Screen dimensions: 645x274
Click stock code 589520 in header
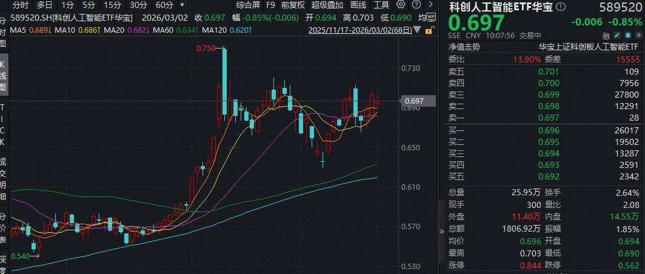[620, 8]
